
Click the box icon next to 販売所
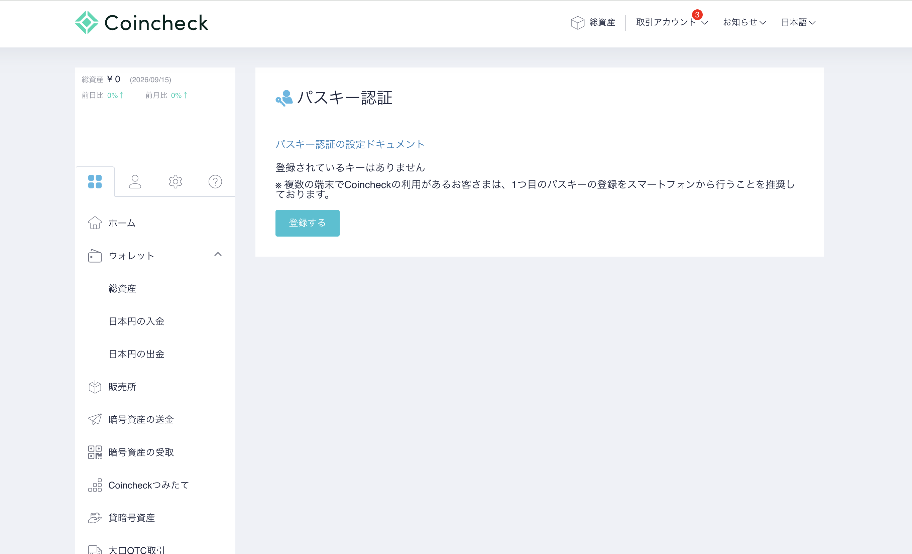[x=95, y=387]
